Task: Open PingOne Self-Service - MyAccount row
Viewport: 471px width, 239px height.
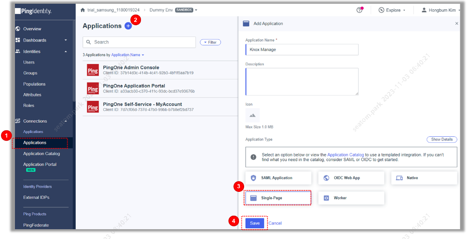Action: [x=160, y=107]
